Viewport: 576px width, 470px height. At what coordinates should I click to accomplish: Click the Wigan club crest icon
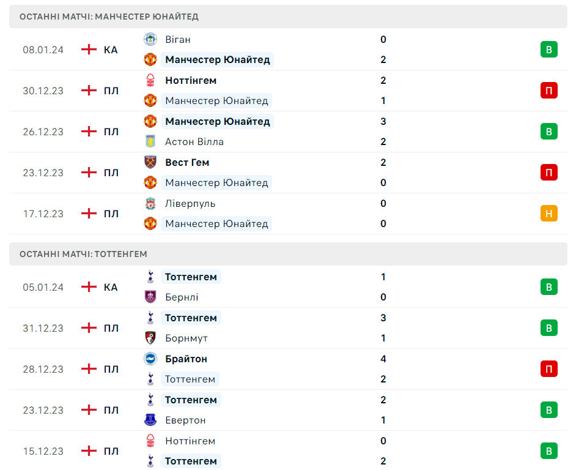(150, 39)
